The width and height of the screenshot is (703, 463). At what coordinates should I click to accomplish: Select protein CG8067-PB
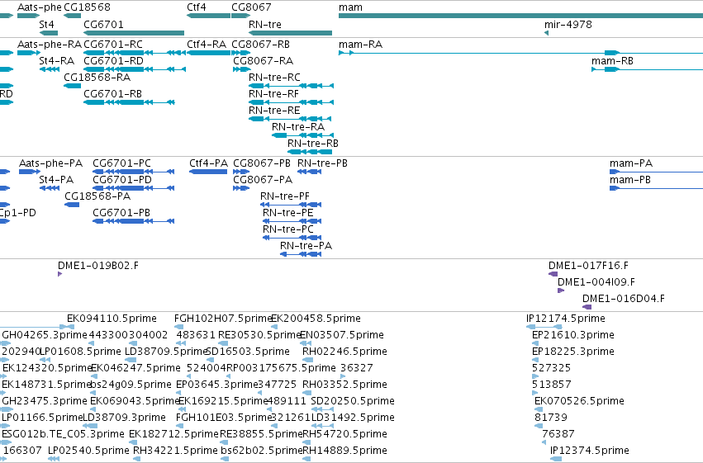[241, 172]
